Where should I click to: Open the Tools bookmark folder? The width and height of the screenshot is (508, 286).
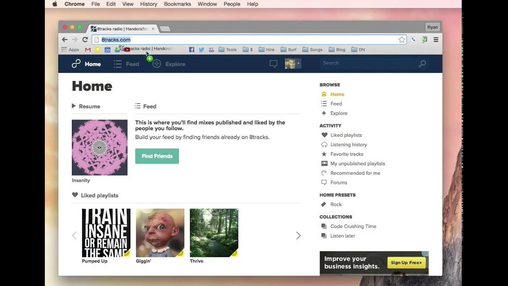pos(228,50)
